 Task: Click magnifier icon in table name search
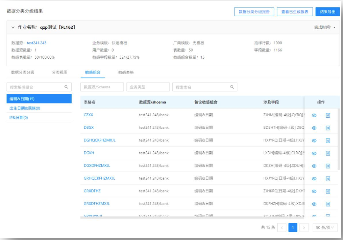232,87
